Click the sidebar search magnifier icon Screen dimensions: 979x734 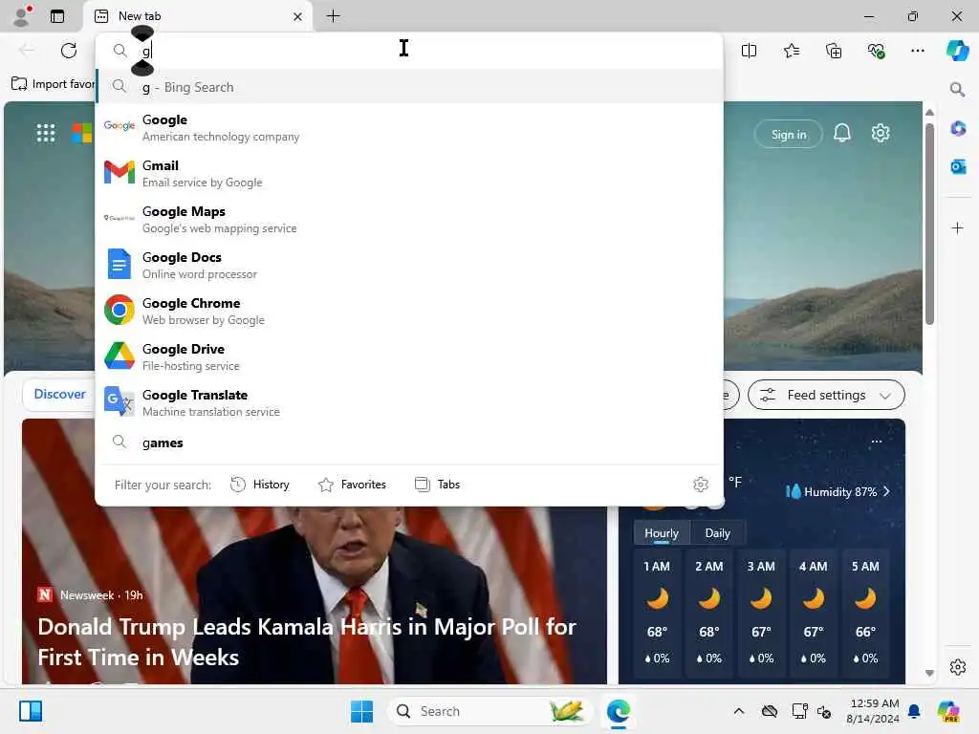pyautogui.click(x=957, y=89)
